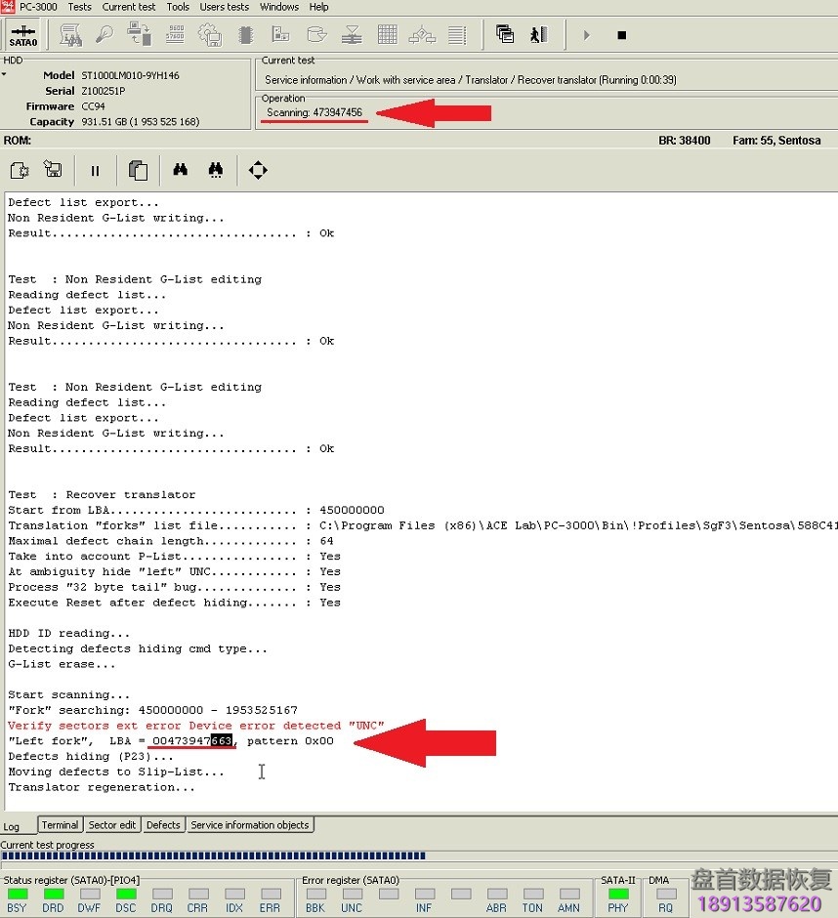Viewport: 838px width, 918px height.
Task: Click the cascading windows toolbar icon
Action: click(505, 35)
